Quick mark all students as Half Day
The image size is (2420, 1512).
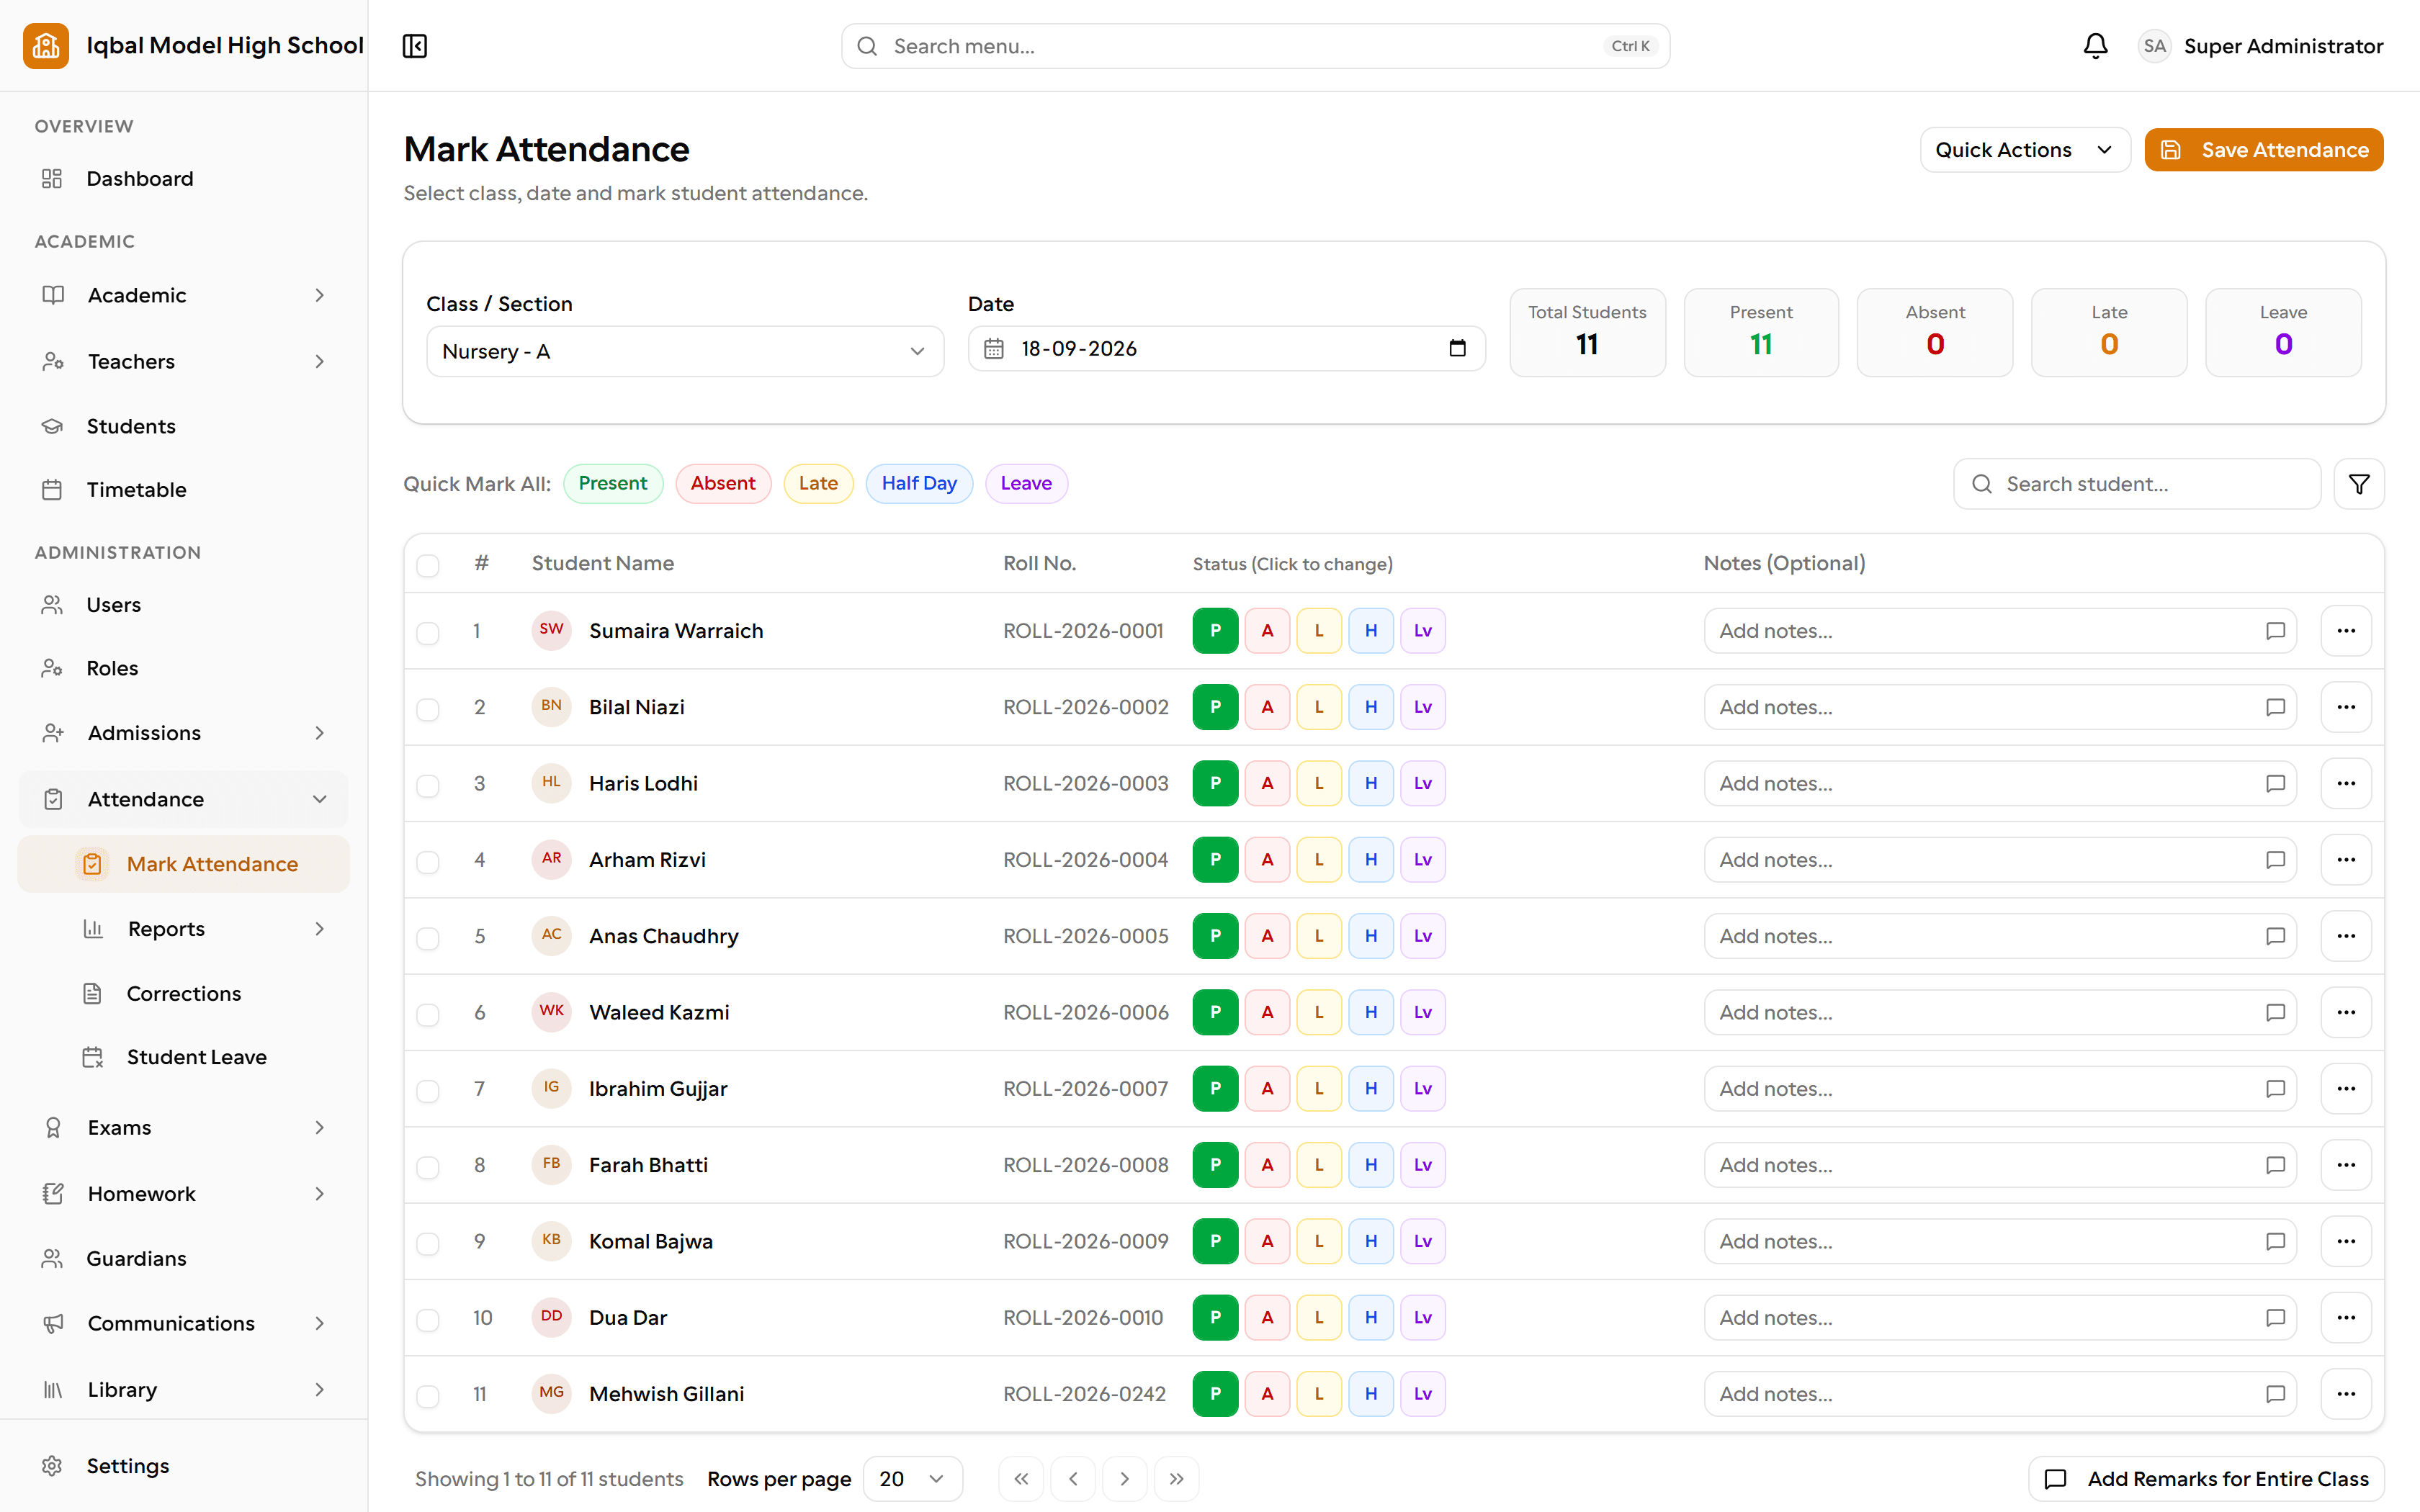click(x=919, y=484)
